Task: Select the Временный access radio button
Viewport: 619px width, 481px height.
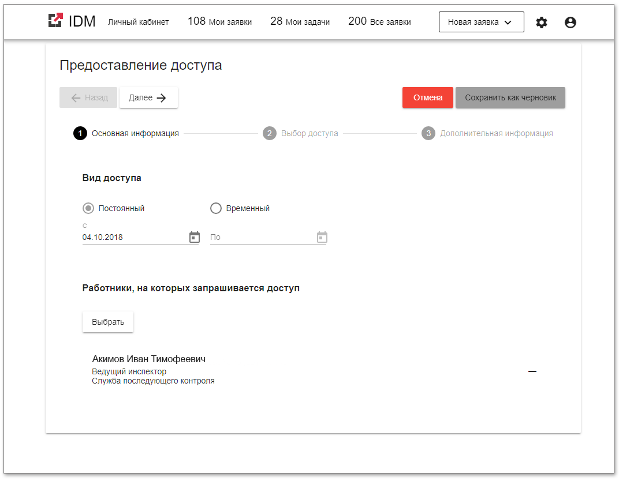Action: pyautogui.click(x=216, y=208)
